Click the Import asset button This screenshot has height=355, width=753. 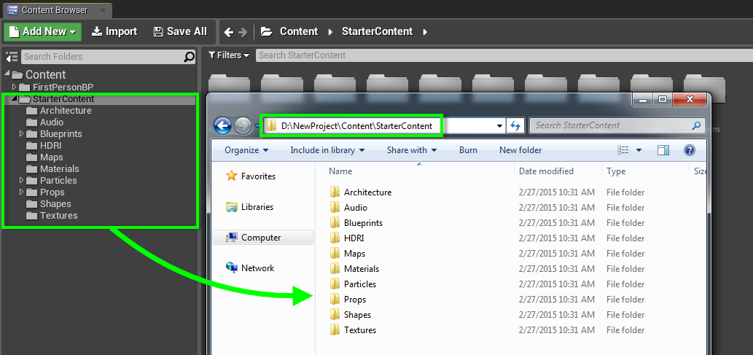pos(114,31)
